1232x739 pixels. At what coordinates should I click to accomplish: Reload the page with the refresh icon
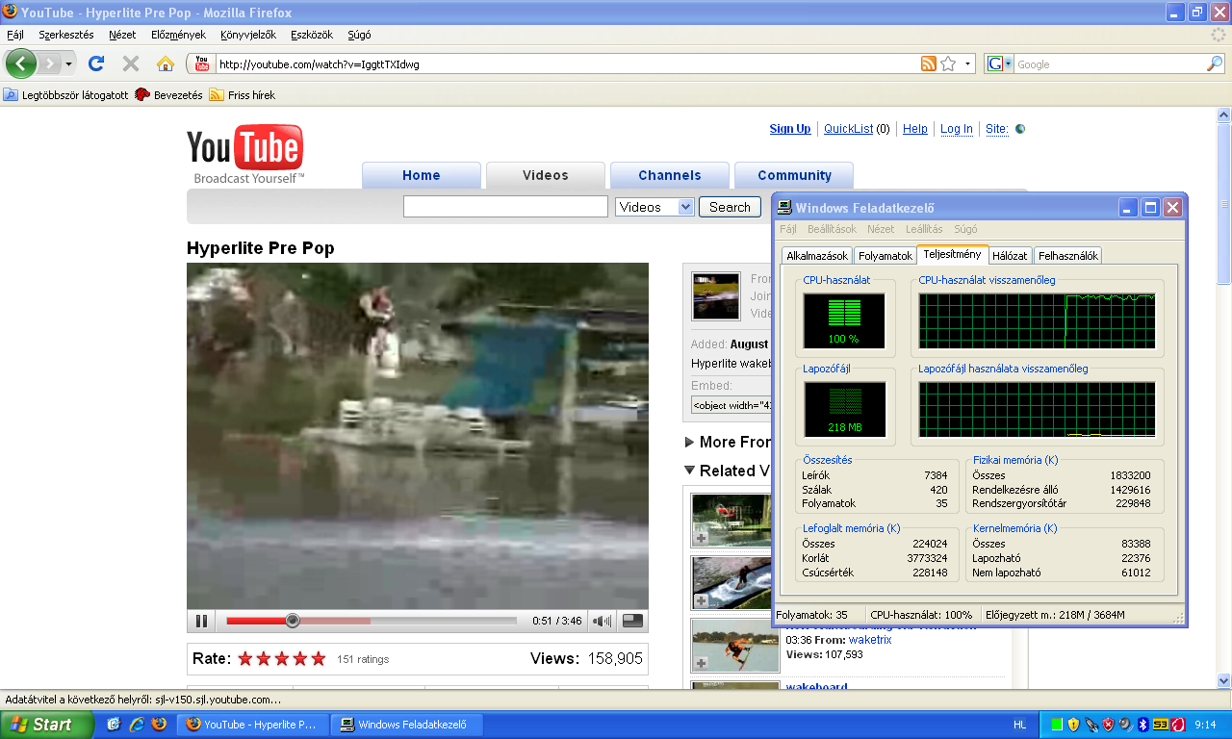pyautogui.click(x=95, y=64)
